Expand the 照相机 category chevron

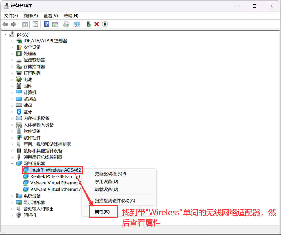12,215
